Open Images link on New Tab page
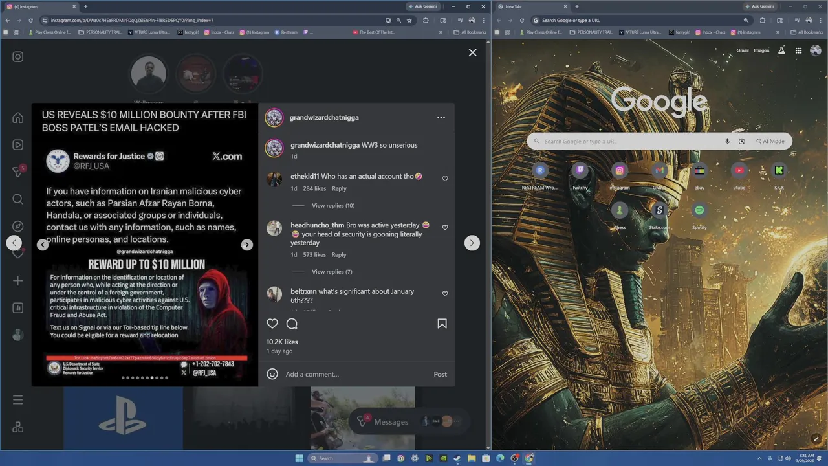Image resolution: width=828 pixels, height=466 pixels. click(761, 50)
